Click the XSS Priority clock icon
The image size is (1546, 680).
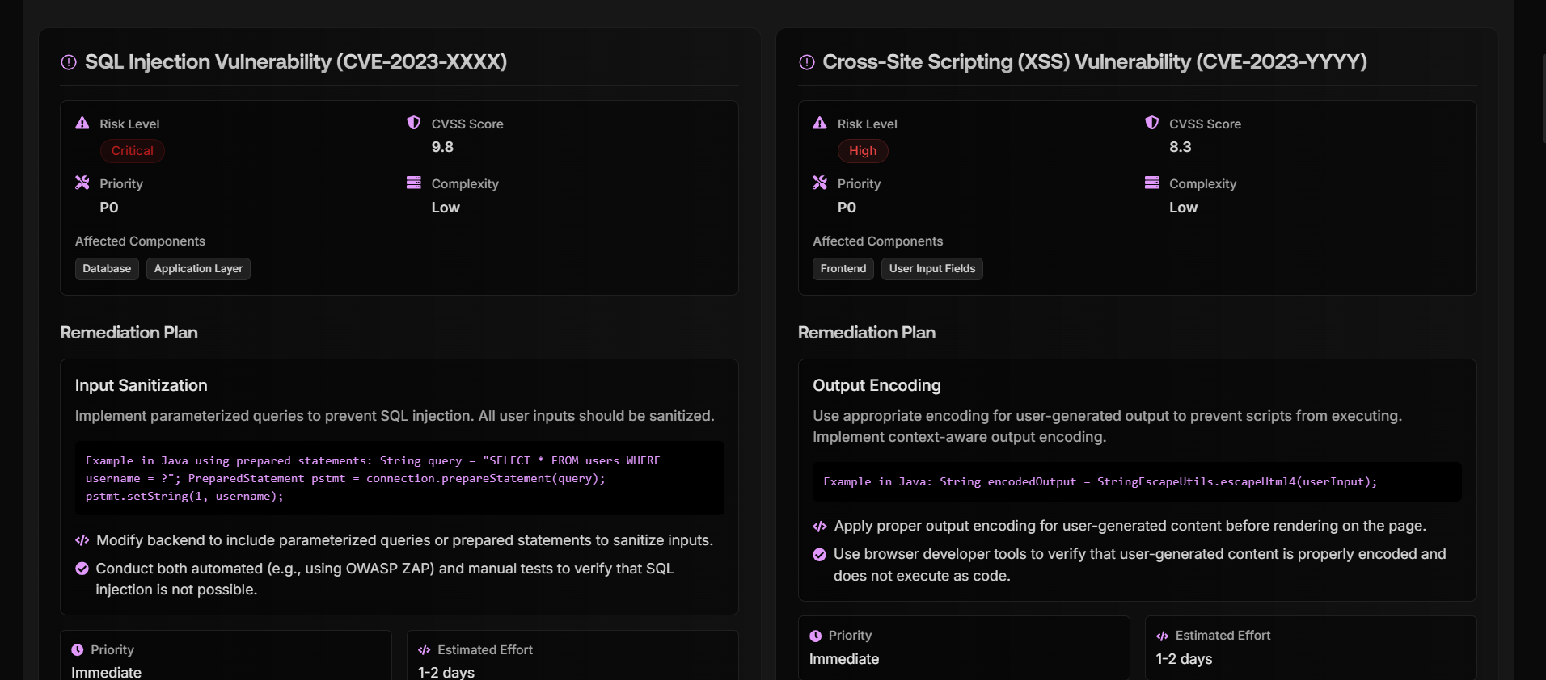coord(816,636)
